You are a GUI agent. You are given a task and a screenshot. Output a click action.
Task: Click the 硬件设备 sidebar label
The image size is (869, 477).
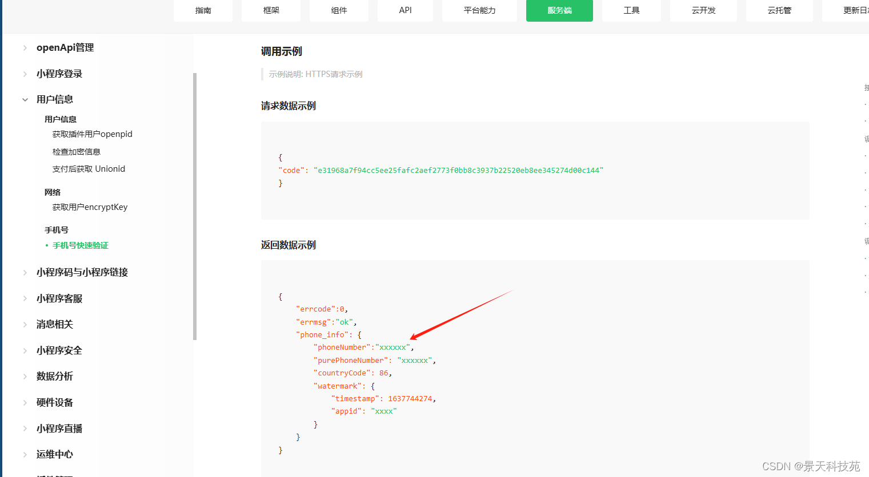pyautogui.click(x=55, y=402)
